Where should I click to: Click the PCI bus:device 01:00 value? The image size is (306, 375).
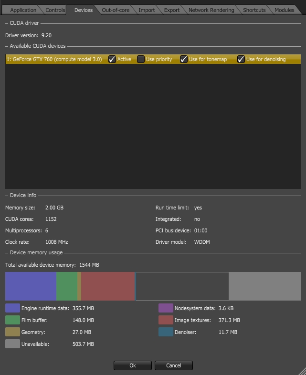click(x=200, y=230)
